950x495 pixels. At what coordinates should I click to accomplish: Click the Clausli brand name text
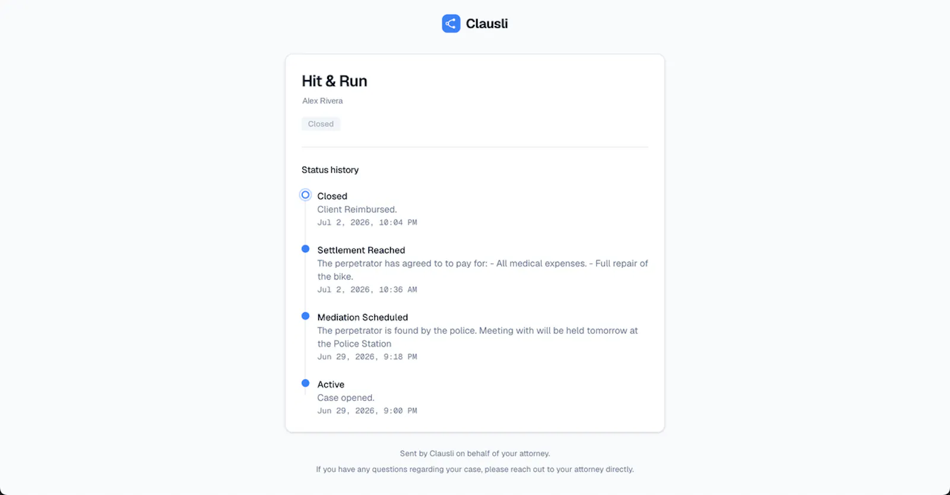[487, 24]
